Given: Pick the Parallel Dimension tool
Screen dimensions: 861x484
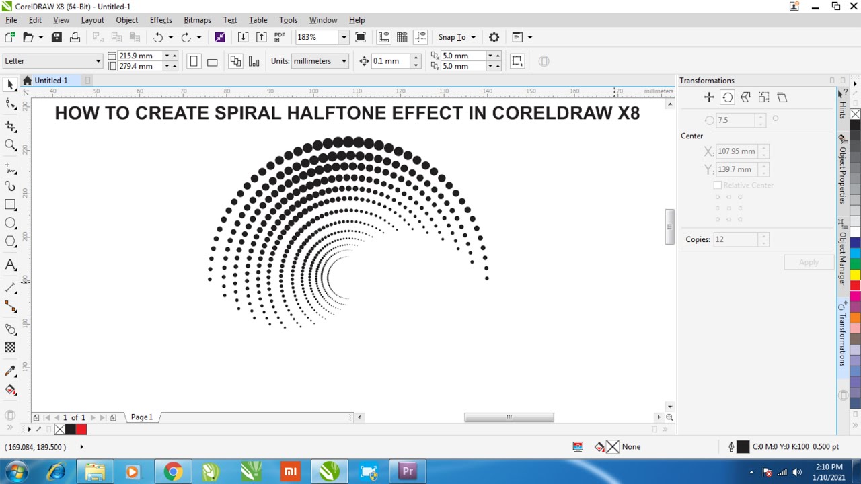Looking at the screenshot, I should click(x=10, y=288).
